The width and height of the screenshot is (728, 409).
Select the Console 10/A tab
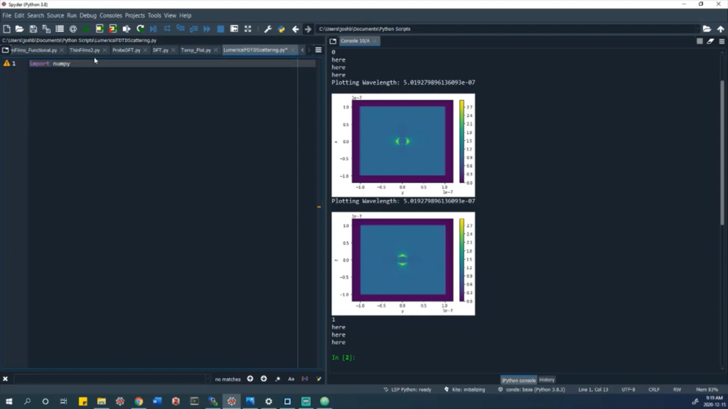(x=354, y=41)
